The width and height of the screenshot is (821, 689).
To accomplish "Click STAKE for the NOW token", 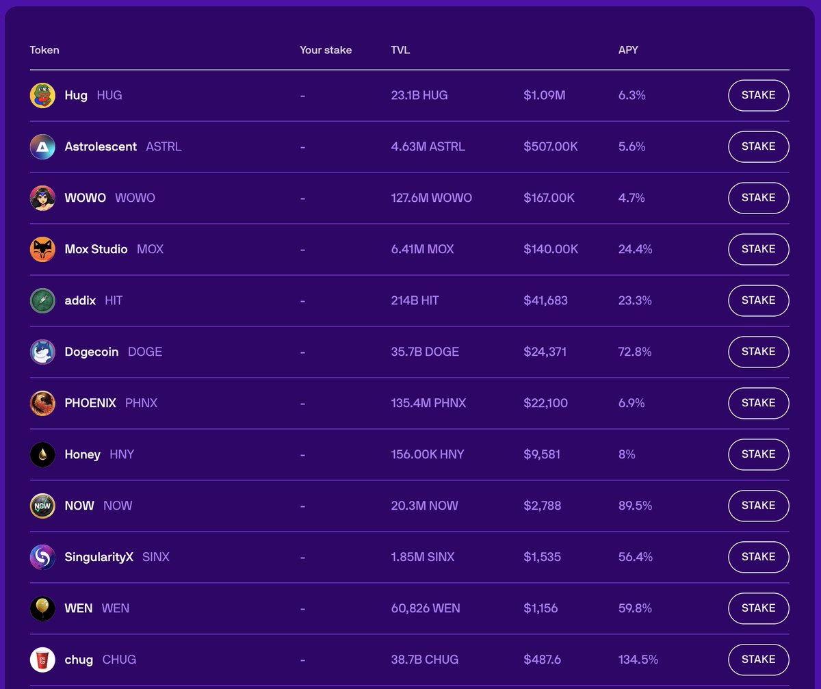I will [758, 506].
